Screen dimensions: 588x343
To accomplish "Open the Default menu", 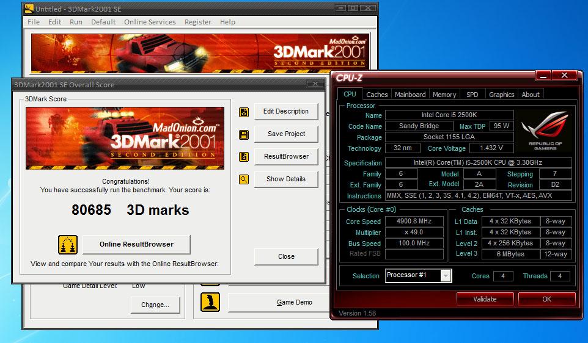I will point(103,22).
